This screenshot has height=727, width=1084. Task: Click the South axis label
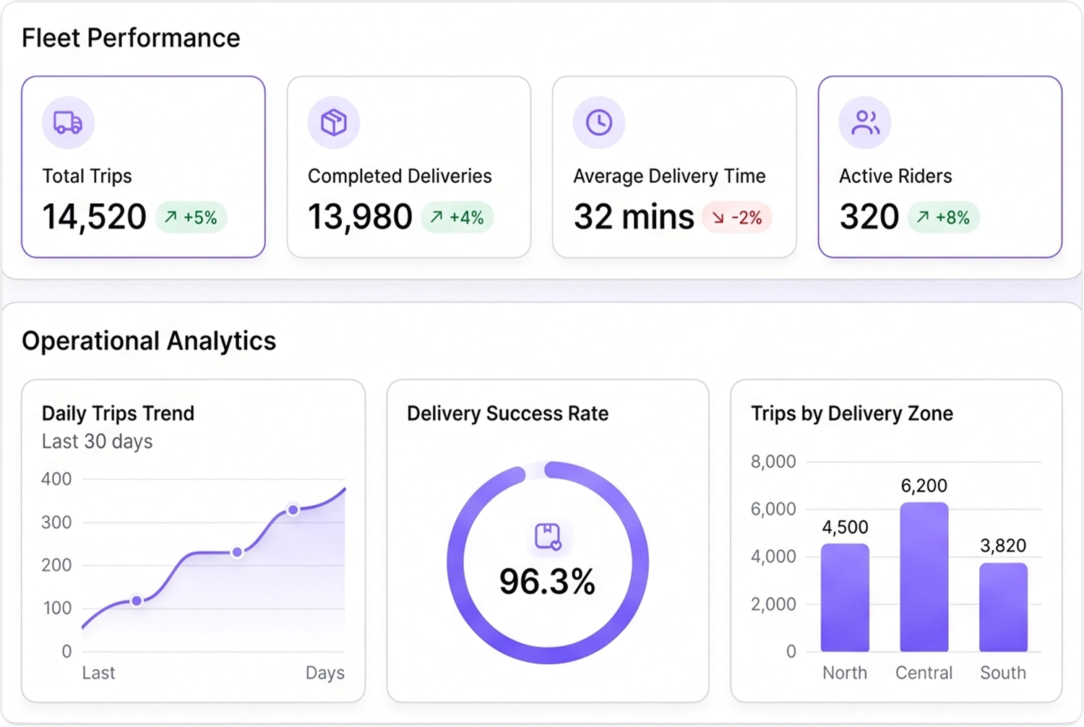pyautogui.click(x=1003, y=673)
